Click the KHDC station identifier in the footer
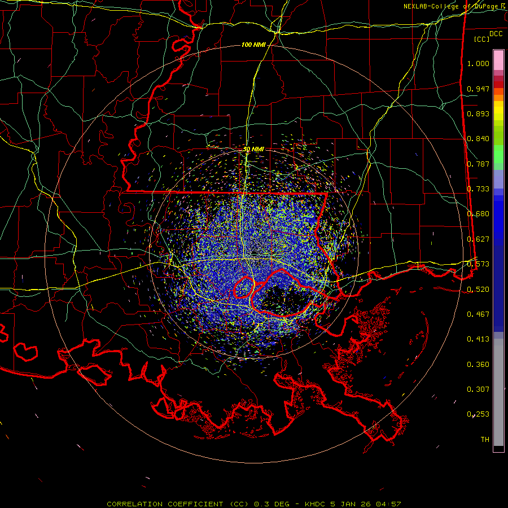Screen dimensions: 508x508 pyautogui.click(x=316, y=504)
